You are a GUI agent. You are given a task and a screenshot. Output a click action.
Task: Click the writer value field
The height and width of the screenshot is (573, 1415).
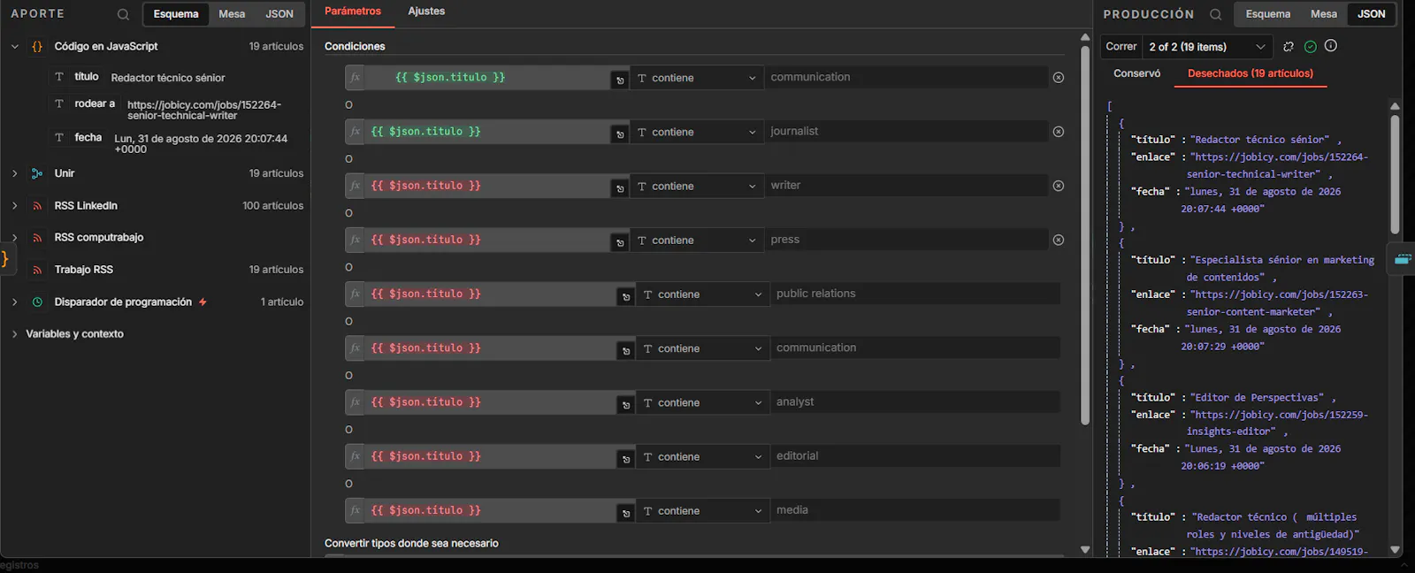(906, 185)
